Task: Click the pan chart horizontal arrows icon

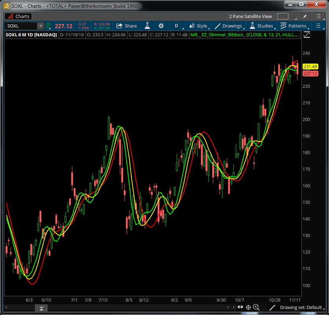Action: [x=240, y=307]
